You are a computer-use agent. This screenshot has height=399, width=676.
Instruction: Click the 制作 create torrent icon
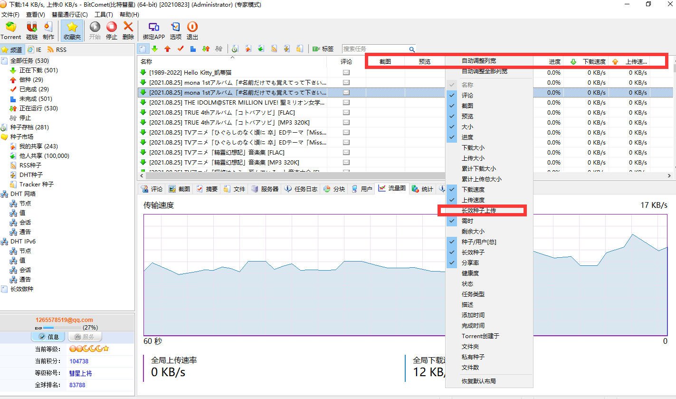click(48, 30)
